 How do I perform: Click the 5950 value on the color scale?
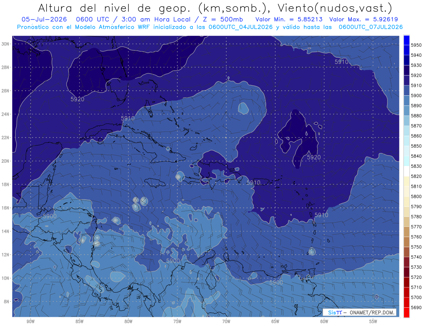click(x=417, y=45)
